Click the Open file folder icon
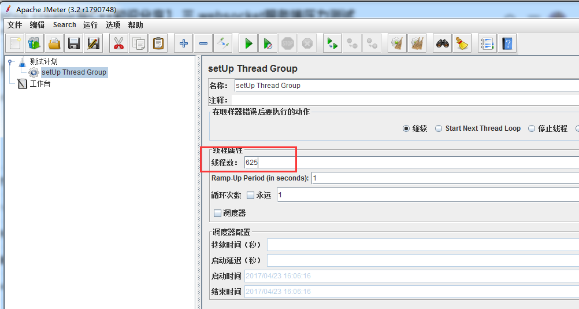579x309 pixels. pyautogui.click(x=54, y=43)
